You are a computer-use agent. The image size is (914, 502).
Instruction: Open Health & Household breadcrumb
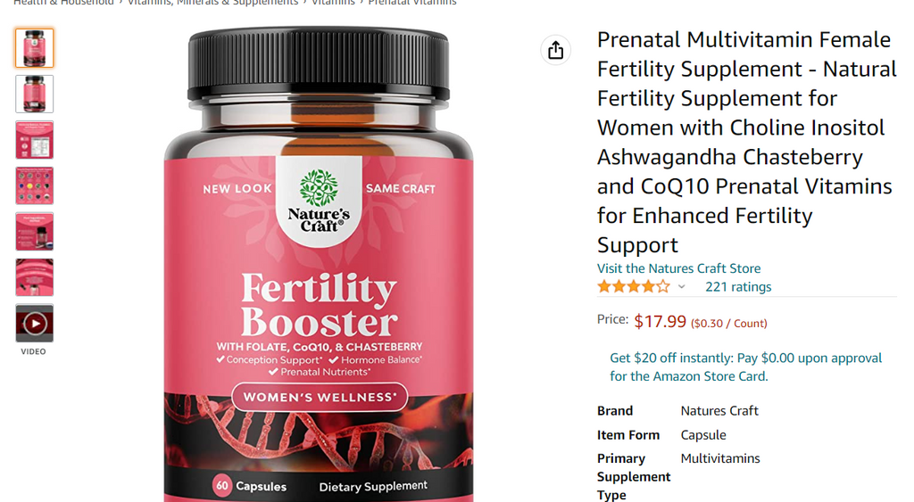[63, 3]
